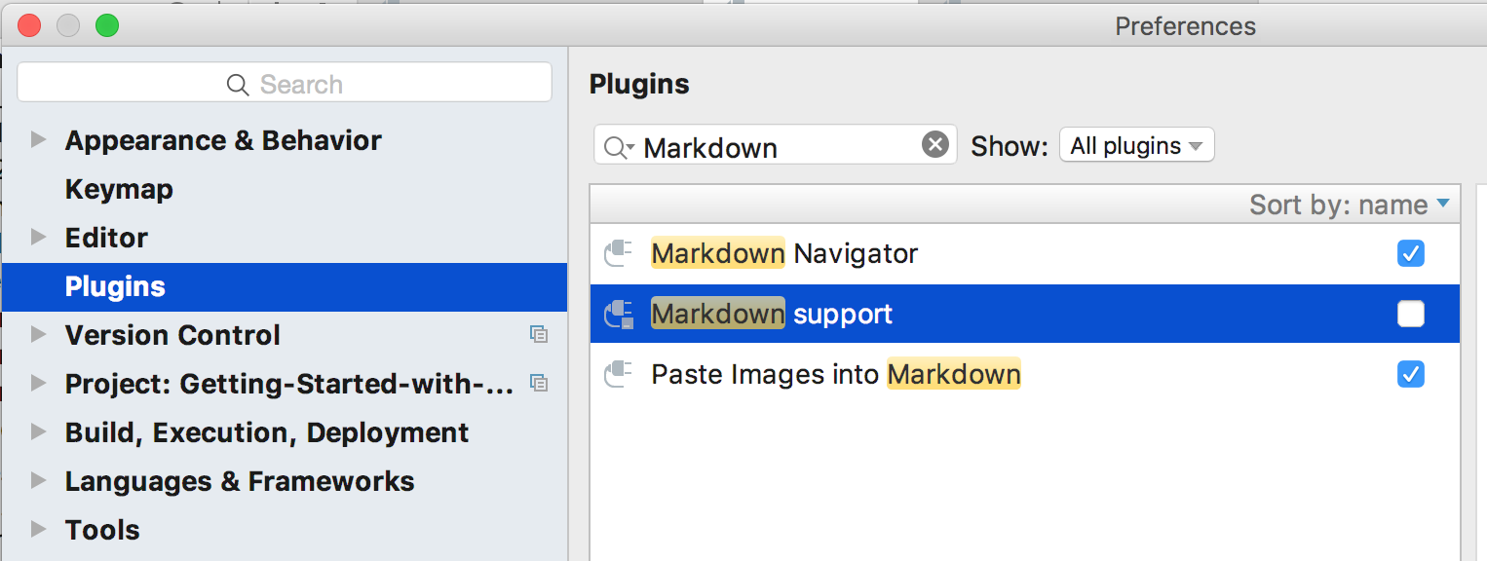The width and height of the screenshot is (1487, 561).
Task: Click the Version Control project-level copy icon
Action: coord(538,335)
